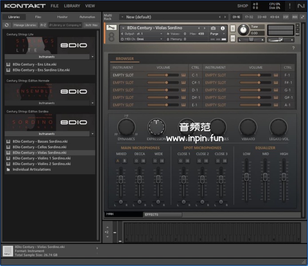Switch to the Files tab

pos(38,17)
